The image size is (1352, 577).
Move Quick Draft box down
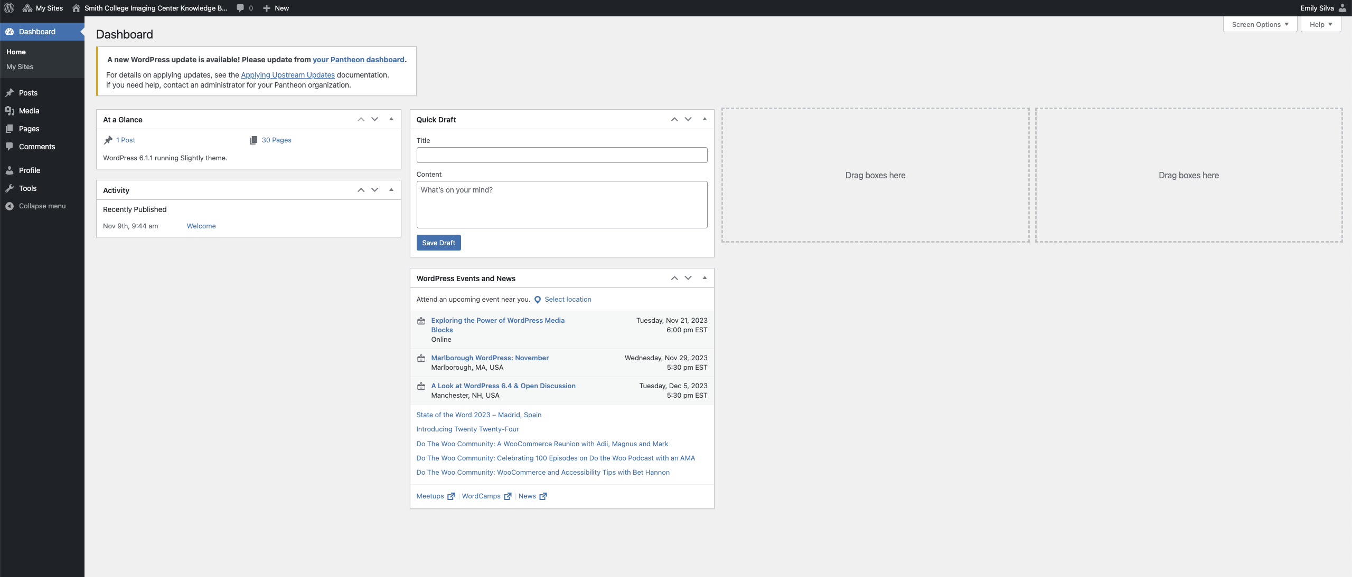coord(688,120)
